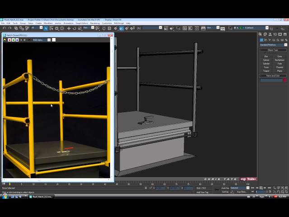Toggle the red channel in image viewer
This screenshot has height=217, width=289.
(x=9, y=40)
